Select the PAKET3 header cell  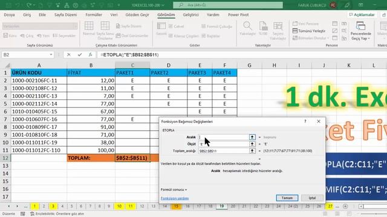(200, 72)
